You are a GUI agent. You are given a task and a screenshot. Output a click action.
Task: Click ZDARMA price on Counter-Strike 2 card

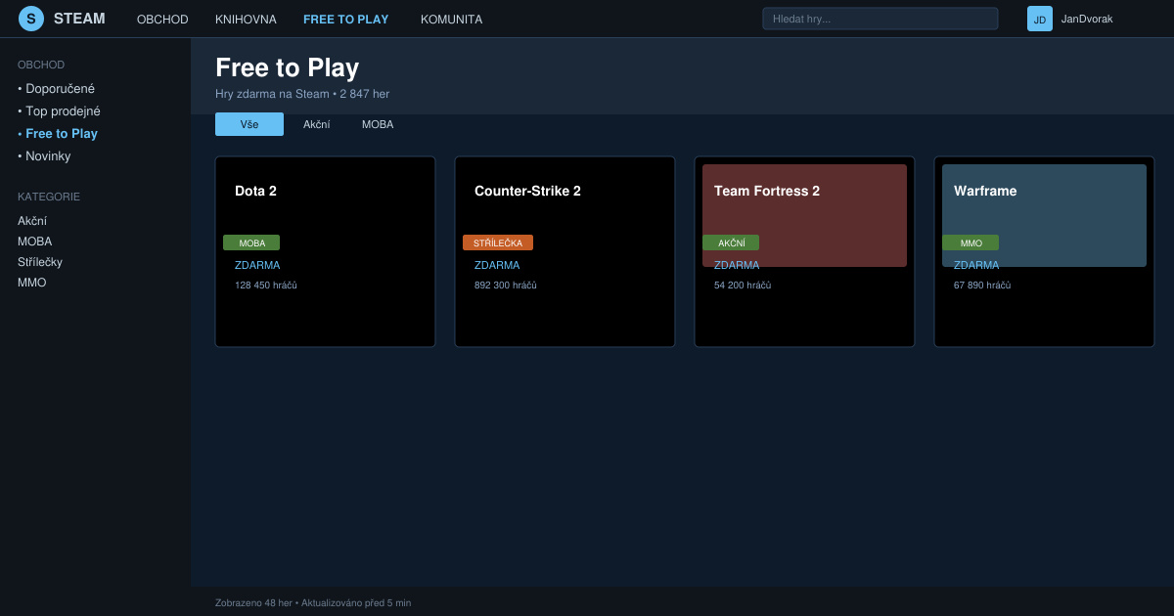[x=497, y=265]
